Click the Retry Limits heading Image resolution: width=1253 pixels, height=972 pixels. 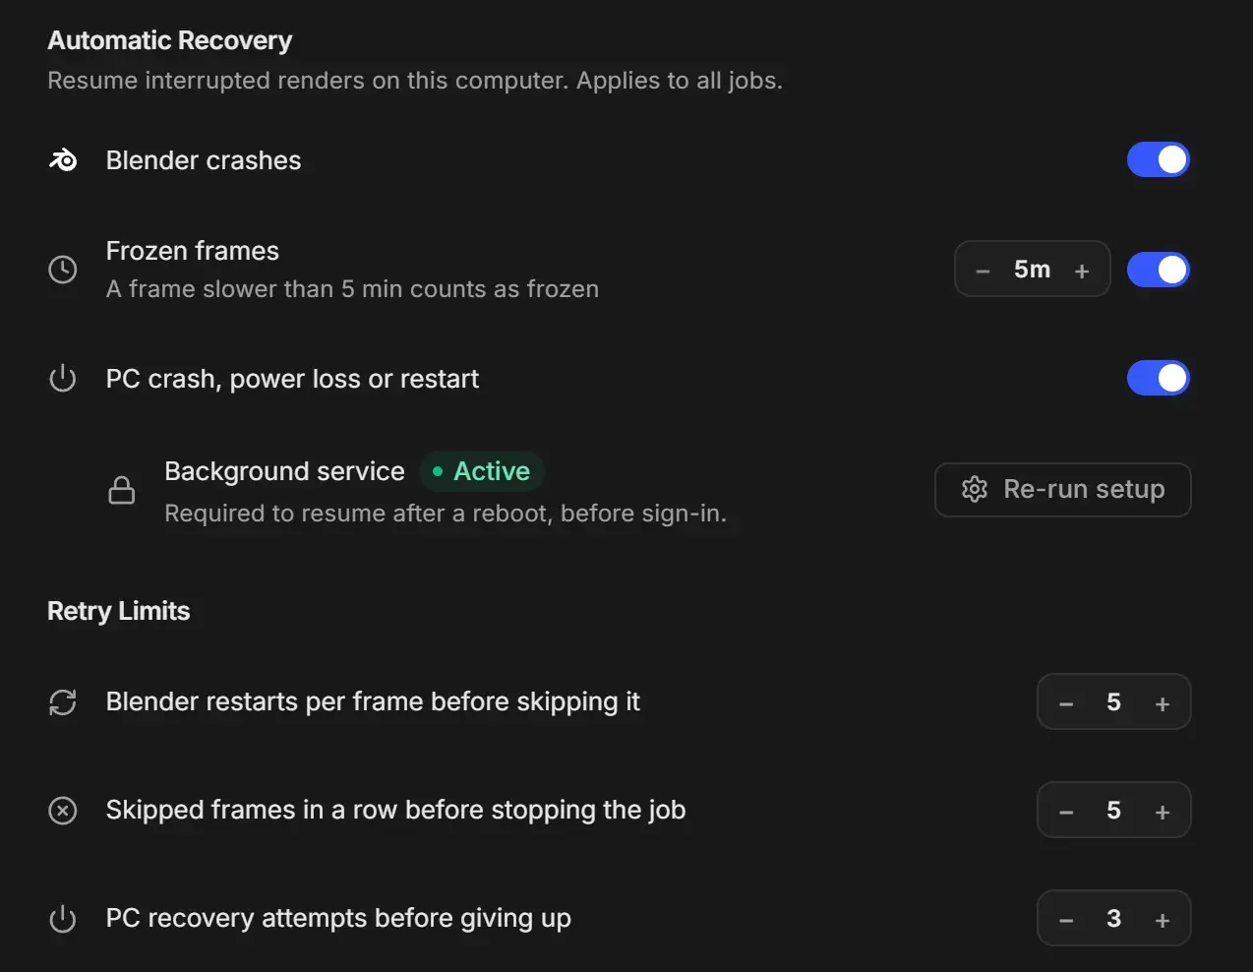[119, 611]
